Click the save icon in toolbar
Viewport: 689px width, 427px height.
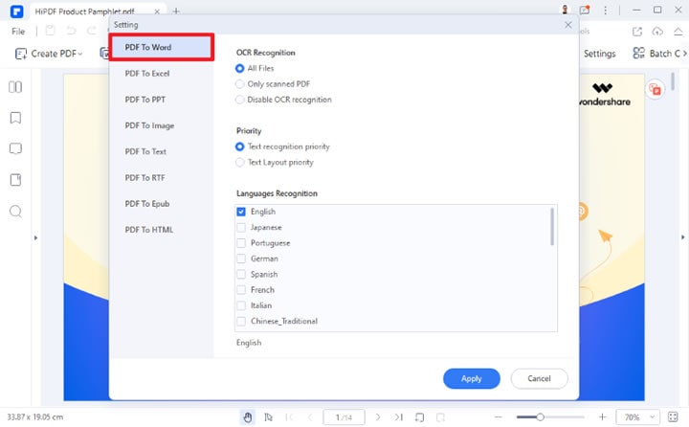coord(51,31)
